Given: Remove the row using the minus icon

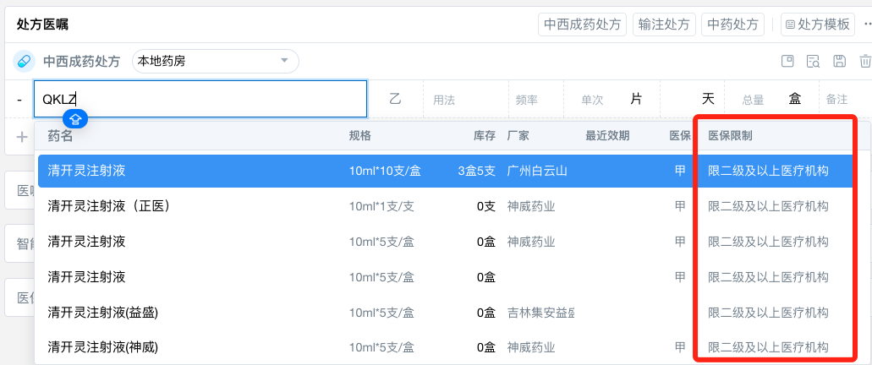Looking at the screenshot, I should point(19,100).
